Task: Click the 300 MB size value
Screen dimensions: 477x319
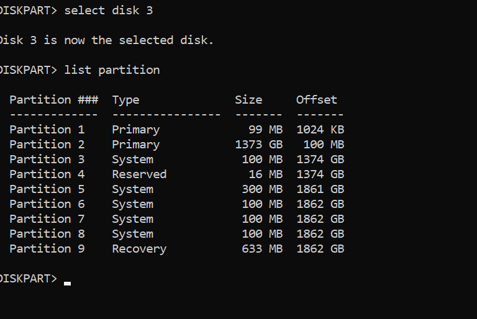Action: coord(262,189)
